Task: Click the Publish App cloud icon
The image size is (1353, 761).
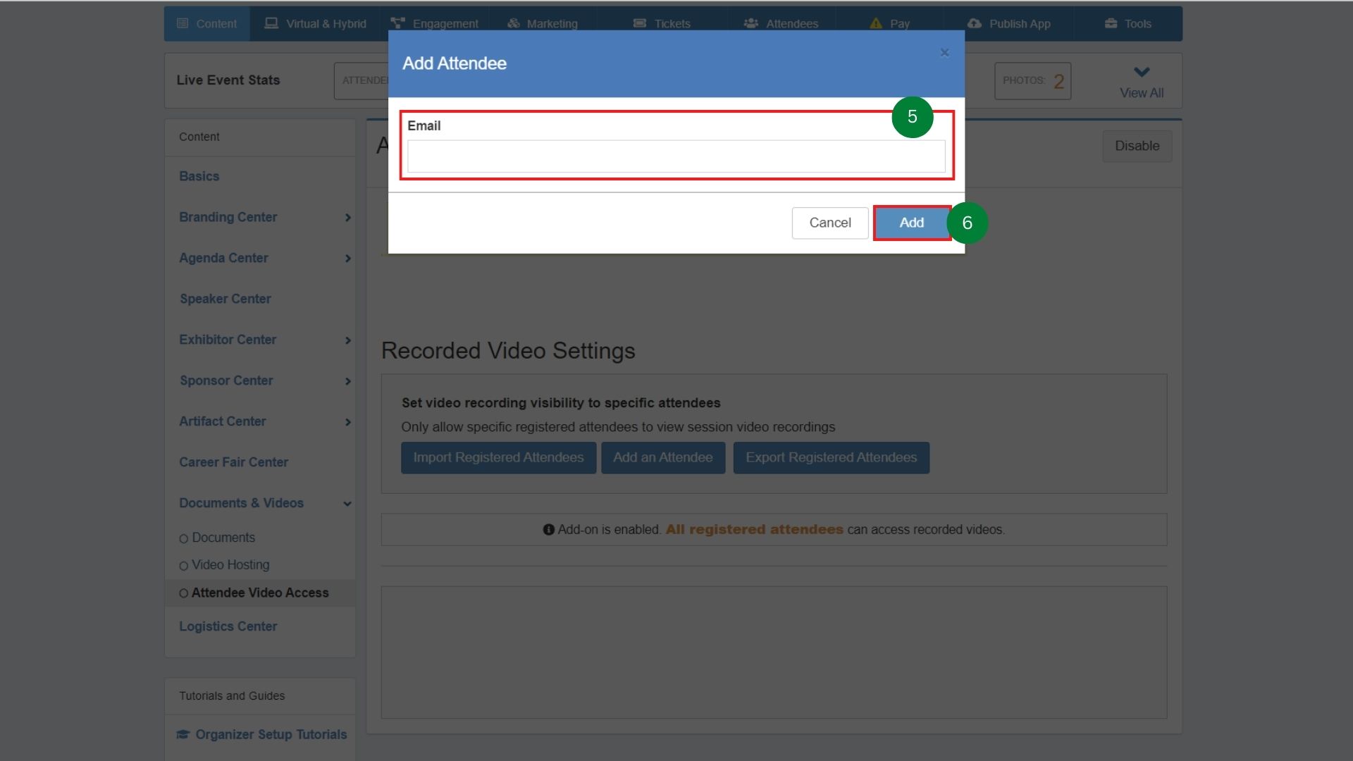Action: (974, 23)
